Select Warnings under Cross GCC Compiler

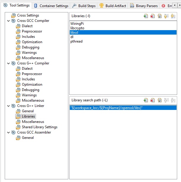coord(29,53)
